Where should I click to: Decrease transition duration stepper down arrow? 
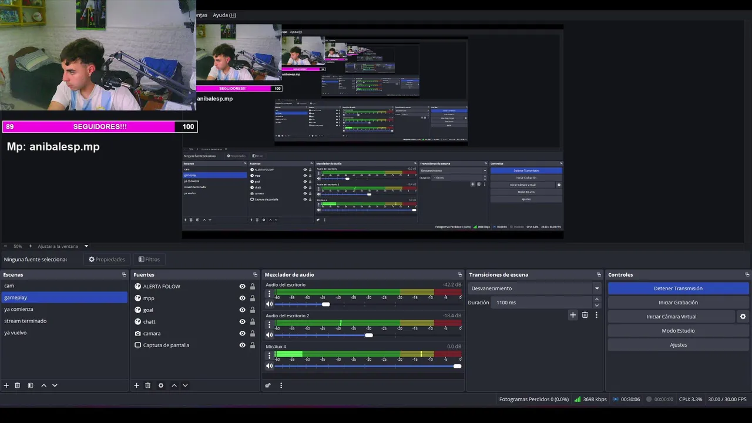(597, 305)
